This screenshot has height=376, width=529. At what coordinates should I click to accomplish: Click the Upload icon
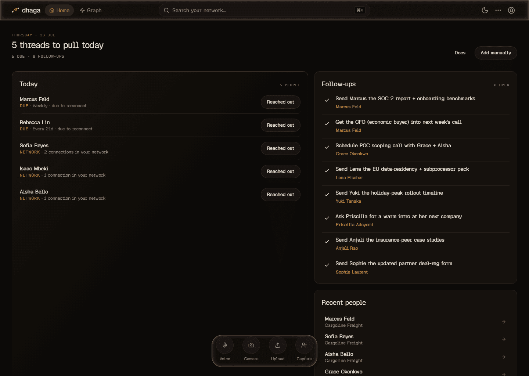click(278, 345)
